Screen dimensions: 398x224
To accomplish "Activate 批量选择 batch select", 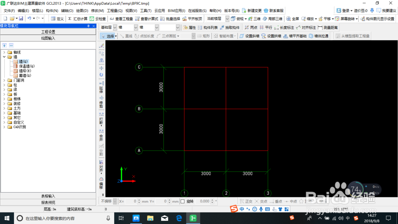I will tap(170, 19).
